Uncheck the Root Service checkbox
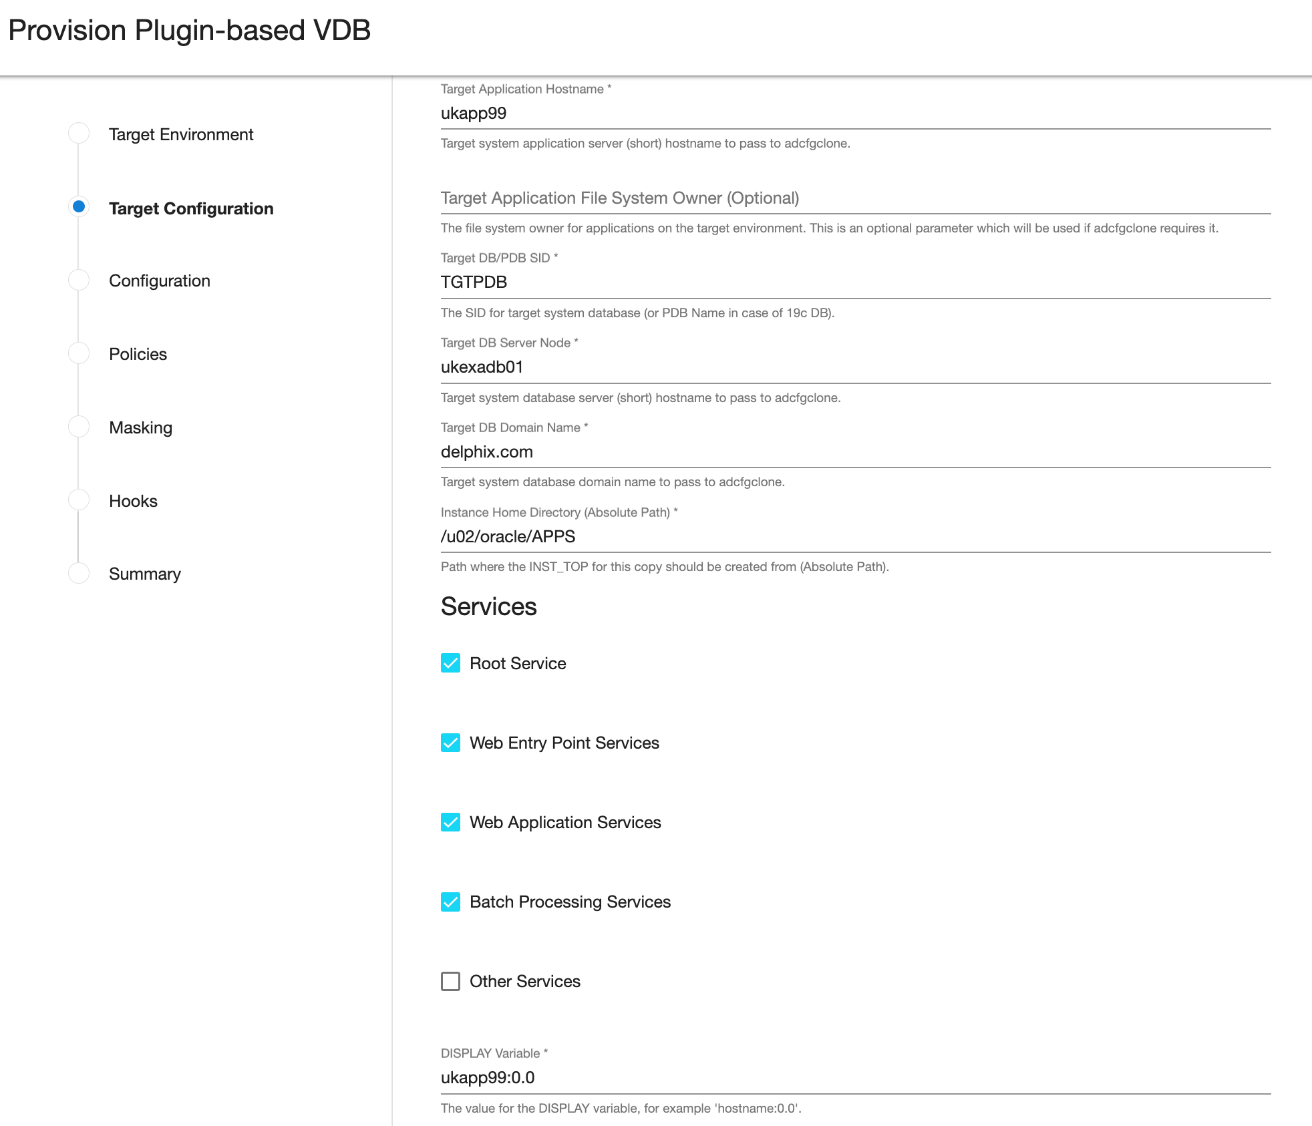This screenshot has height=1126, width=1312. (451, 663)
